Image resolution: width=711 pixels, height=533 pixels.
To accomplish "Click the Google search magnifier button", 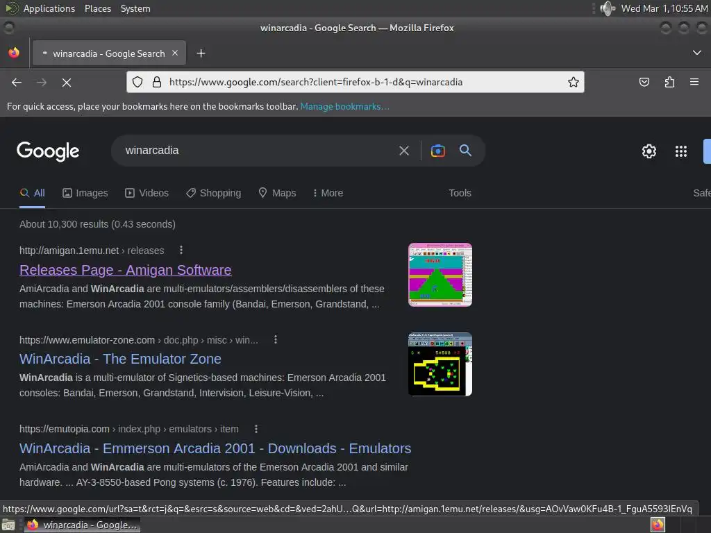I will click(466, 151).
